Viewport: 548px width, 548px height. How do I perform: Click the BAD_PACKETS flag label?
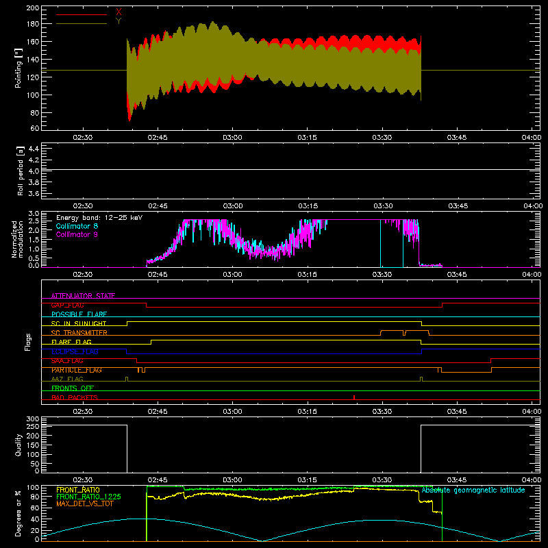75,397
